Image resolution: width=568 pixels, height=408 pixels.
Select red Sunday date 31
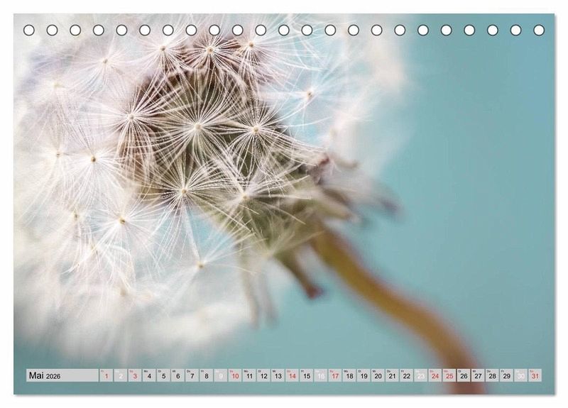pos(535,376)
